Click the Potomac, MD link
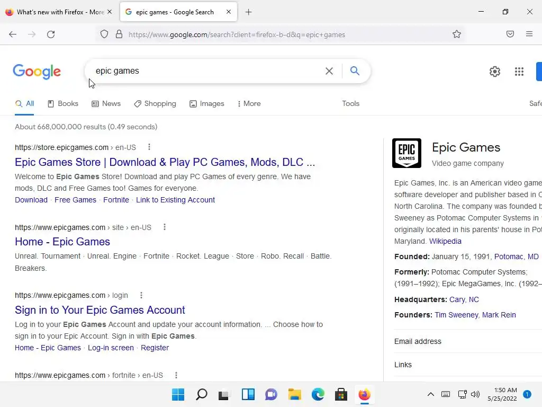 click(517, 257)
